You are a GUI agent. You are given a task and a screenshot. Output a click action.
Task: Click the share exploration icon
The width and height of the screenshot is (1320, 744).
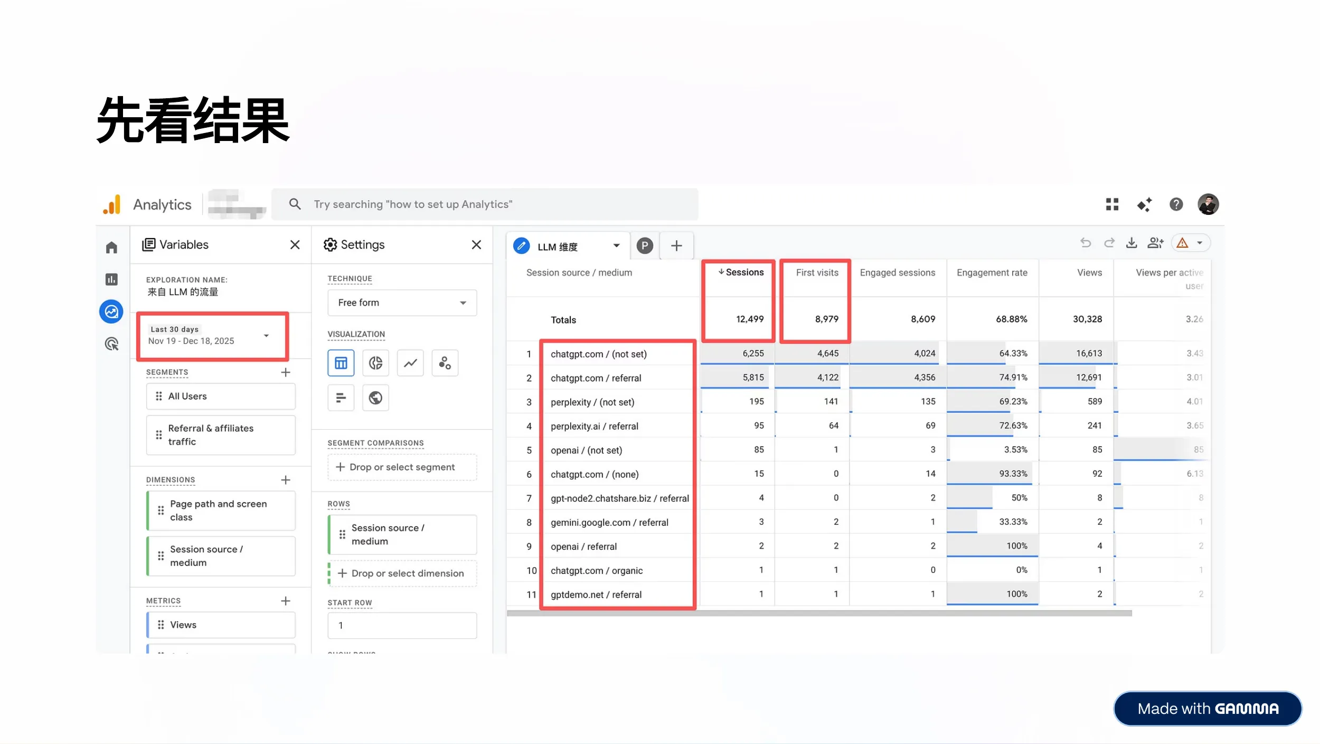[1155, 243]
